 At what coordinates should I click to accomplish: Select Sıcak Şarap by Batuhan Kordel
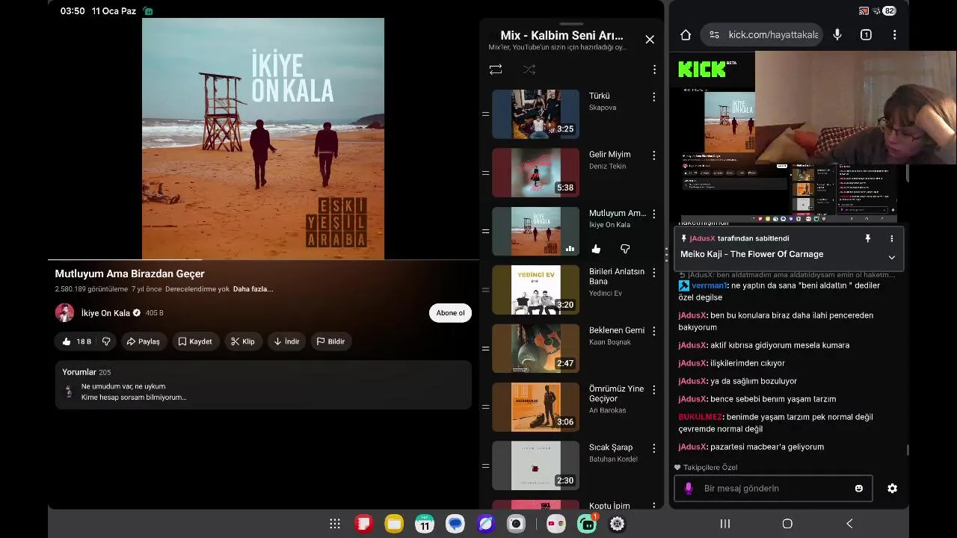click(573, 466)
